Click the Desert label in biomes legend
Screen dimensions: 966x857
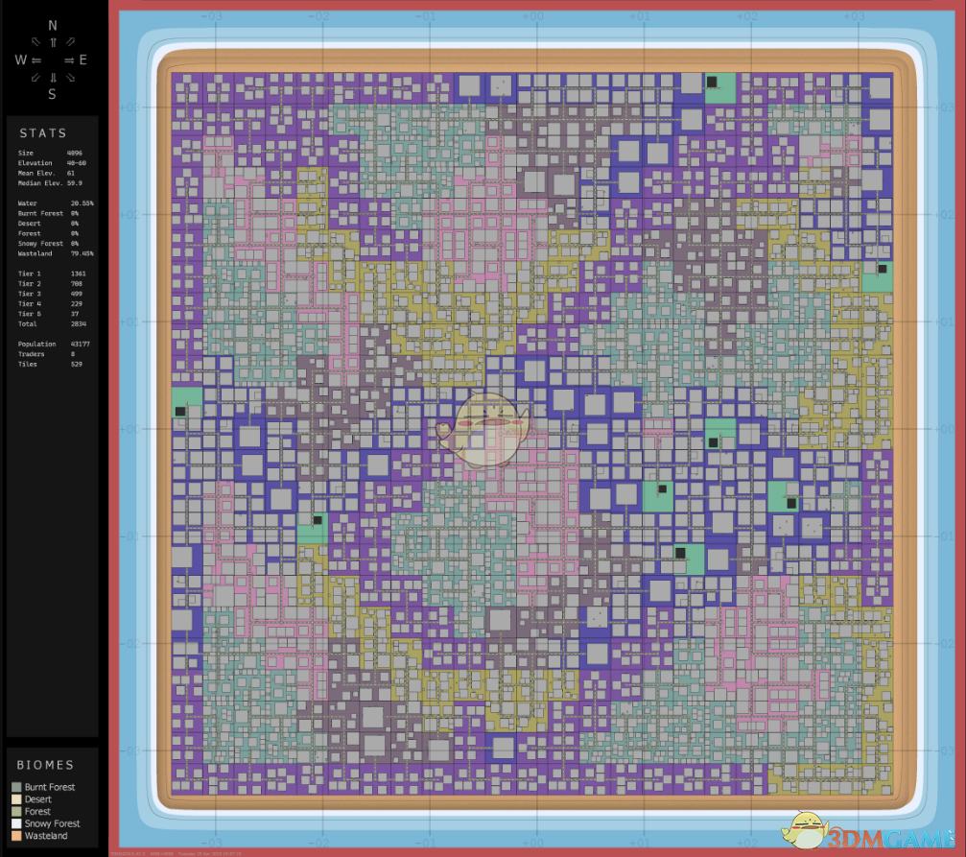pyautogui.click(x=38, y=799)
